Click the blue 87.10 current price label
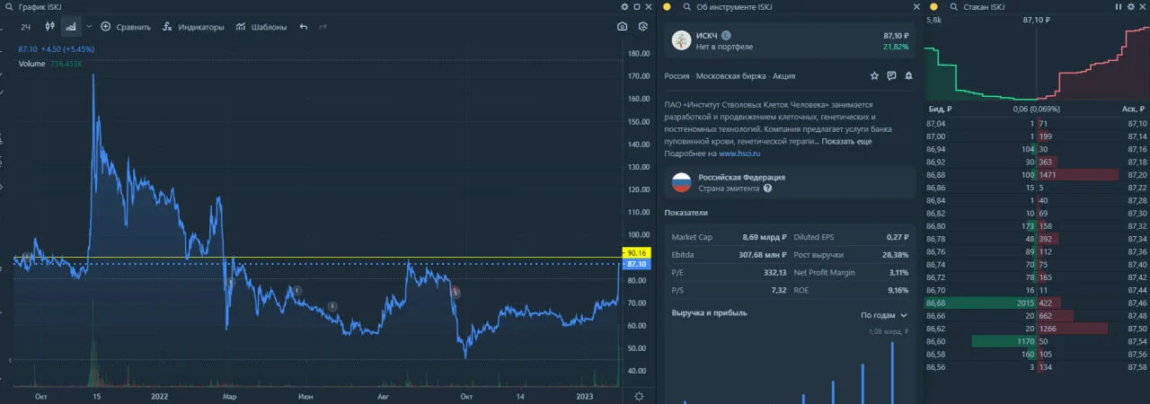 pos(637,264)
